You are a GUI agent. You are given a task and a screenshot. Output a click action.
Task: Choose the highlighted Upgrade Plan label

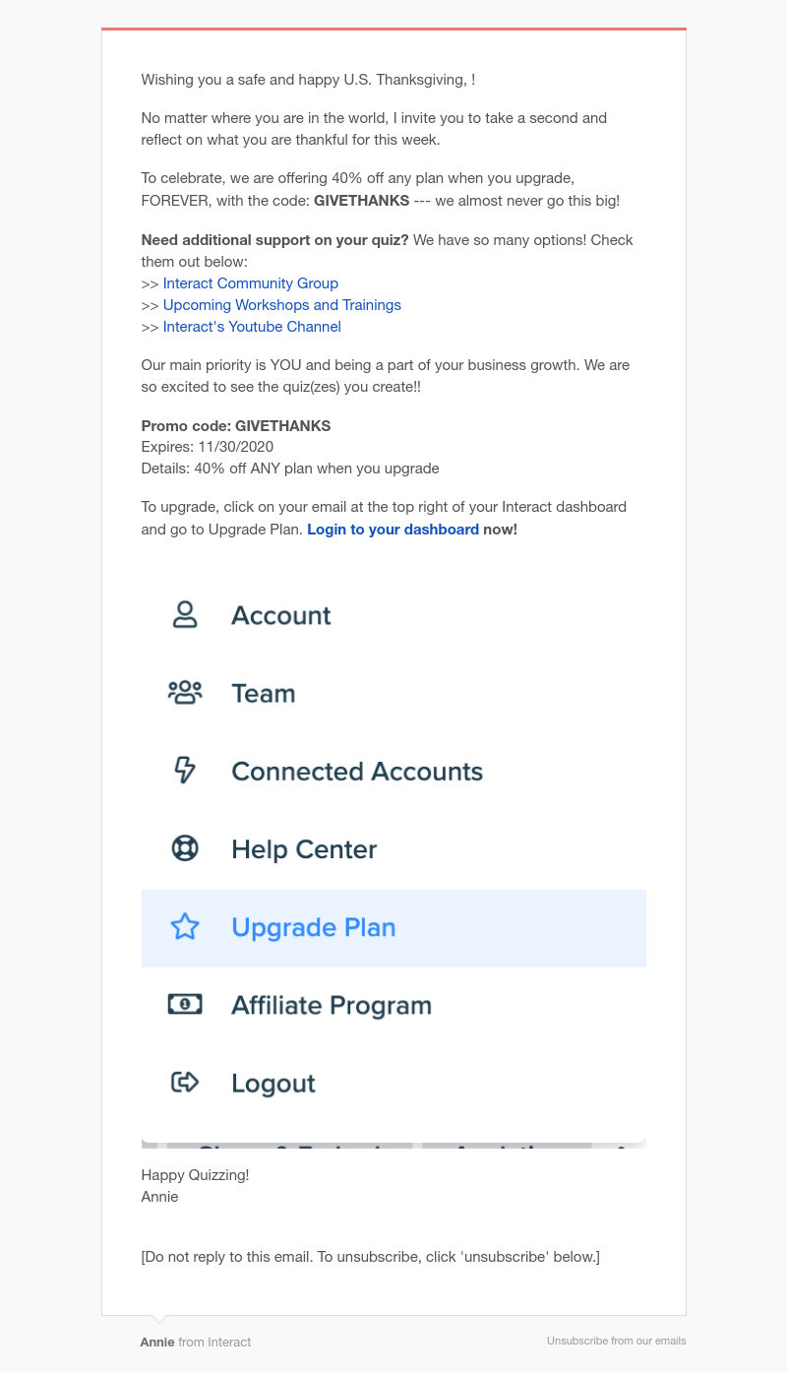314,927
